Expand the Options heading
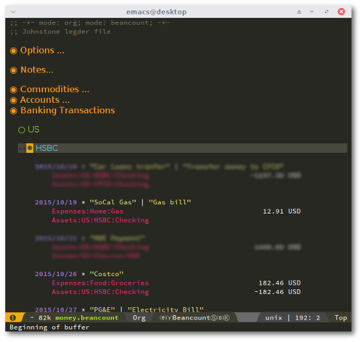 [x=42, y=50]
